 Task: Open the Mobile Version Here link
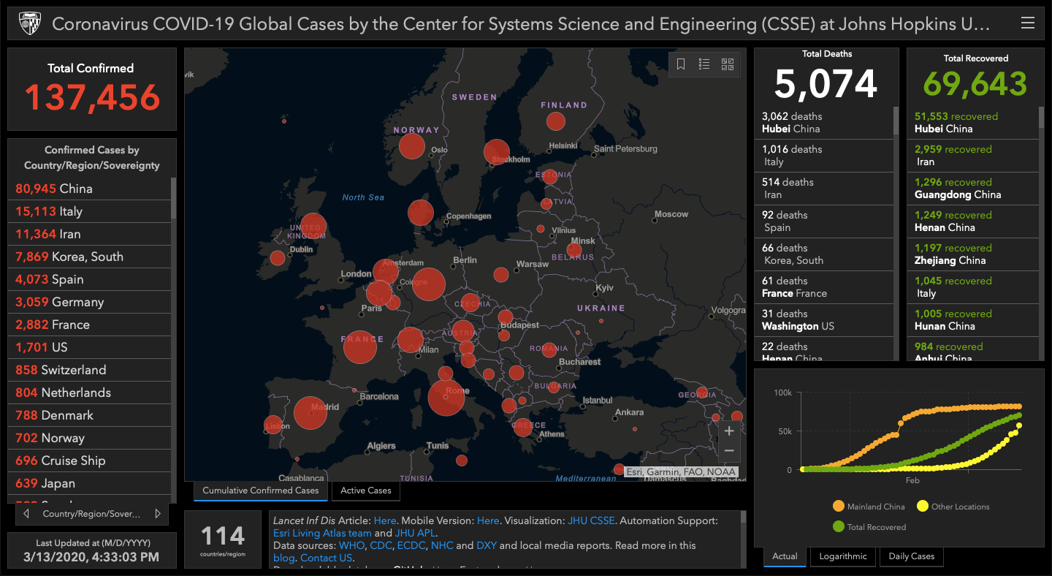(488, 521)
